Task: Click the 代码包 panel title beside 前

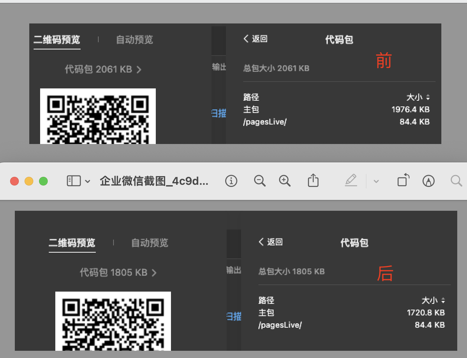Action: coord(339,39)
